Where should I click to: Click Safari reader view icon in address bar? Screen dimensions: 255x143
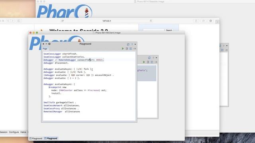[63, 21]
